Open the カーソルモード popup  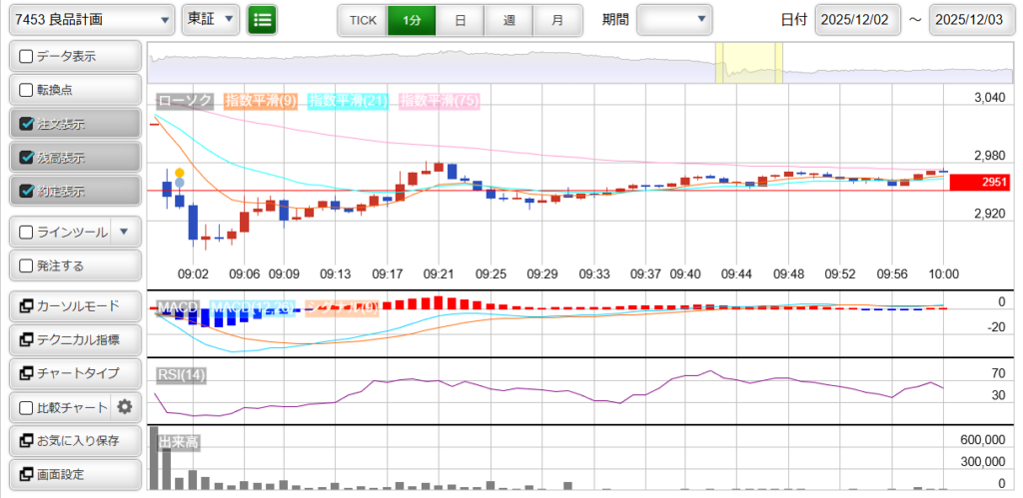tap(74, 305)
